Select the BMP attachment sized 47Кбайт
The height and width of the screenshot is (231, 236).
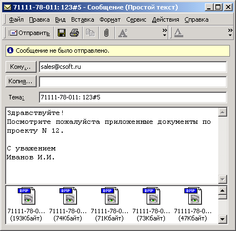click(193, 204)
